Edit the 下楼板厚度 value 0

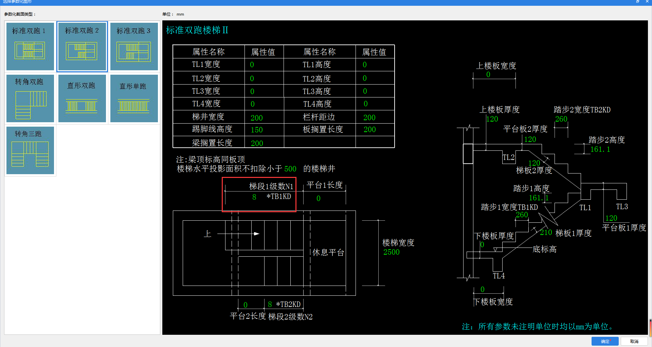[x=482, y=244]
